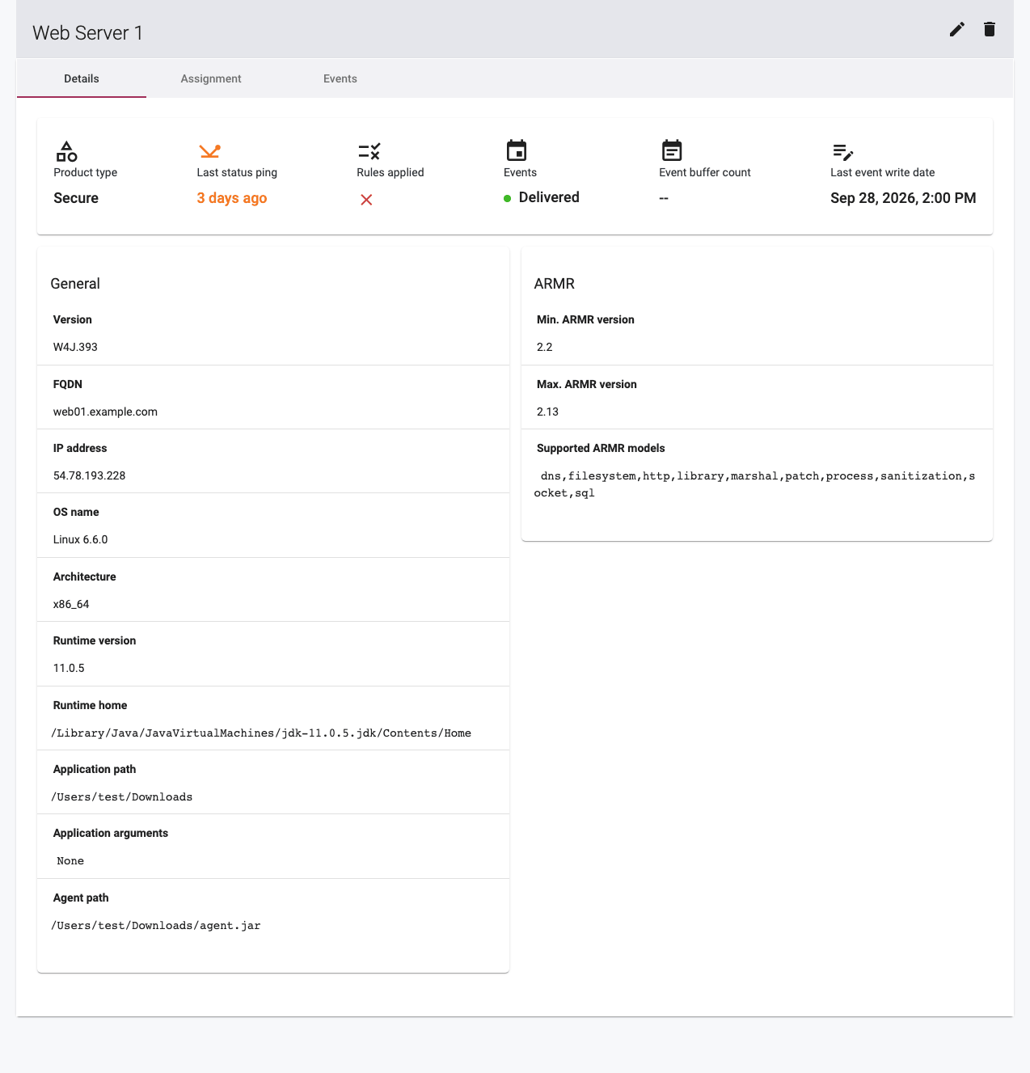Click the 'Secure' product type value
The image size is (1030, 1073).
tap(76, 198)
